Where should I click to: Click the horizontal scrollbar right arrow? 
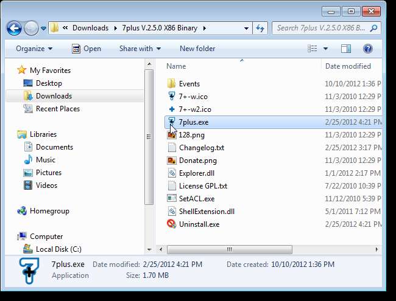pos(377,249)
